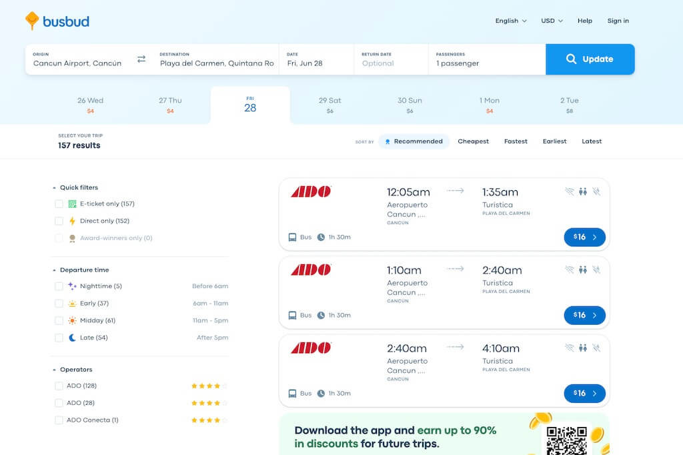Click the Late moon icon

click(x=72, y=338)
